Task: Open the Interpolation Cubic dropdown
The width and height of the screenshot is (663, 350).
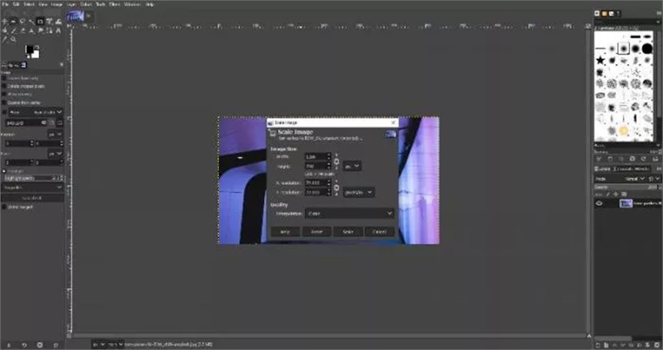Action: [x=349, y=213]
